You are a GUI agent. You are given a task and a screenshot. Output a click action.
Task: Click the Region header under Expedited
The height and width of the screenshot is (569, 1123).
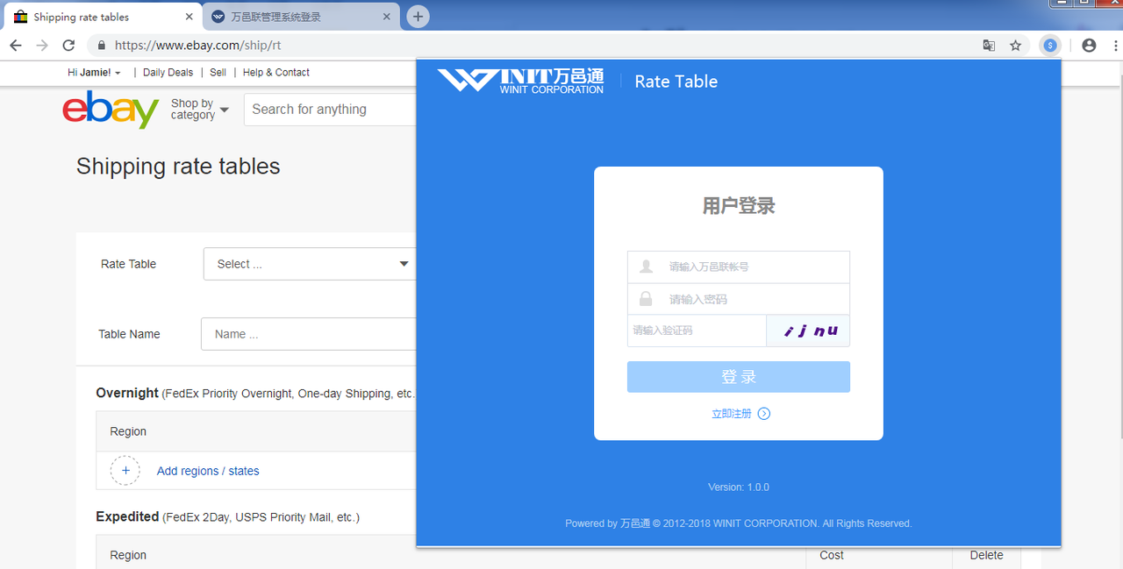(x=128, y=555)
